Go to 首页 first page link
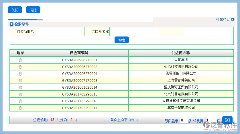Screen dimensions: 240x134 point(114,120)
